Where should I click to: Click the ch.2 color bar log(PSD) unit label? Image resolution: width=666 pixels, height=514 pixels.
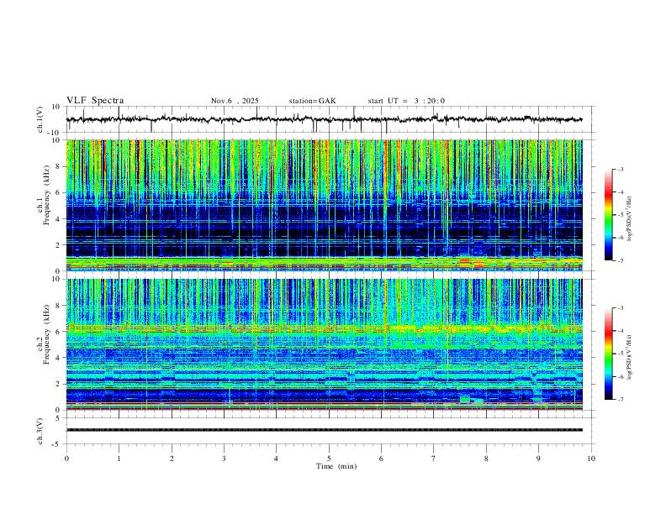pyautogui.click(x=630, y=357)
